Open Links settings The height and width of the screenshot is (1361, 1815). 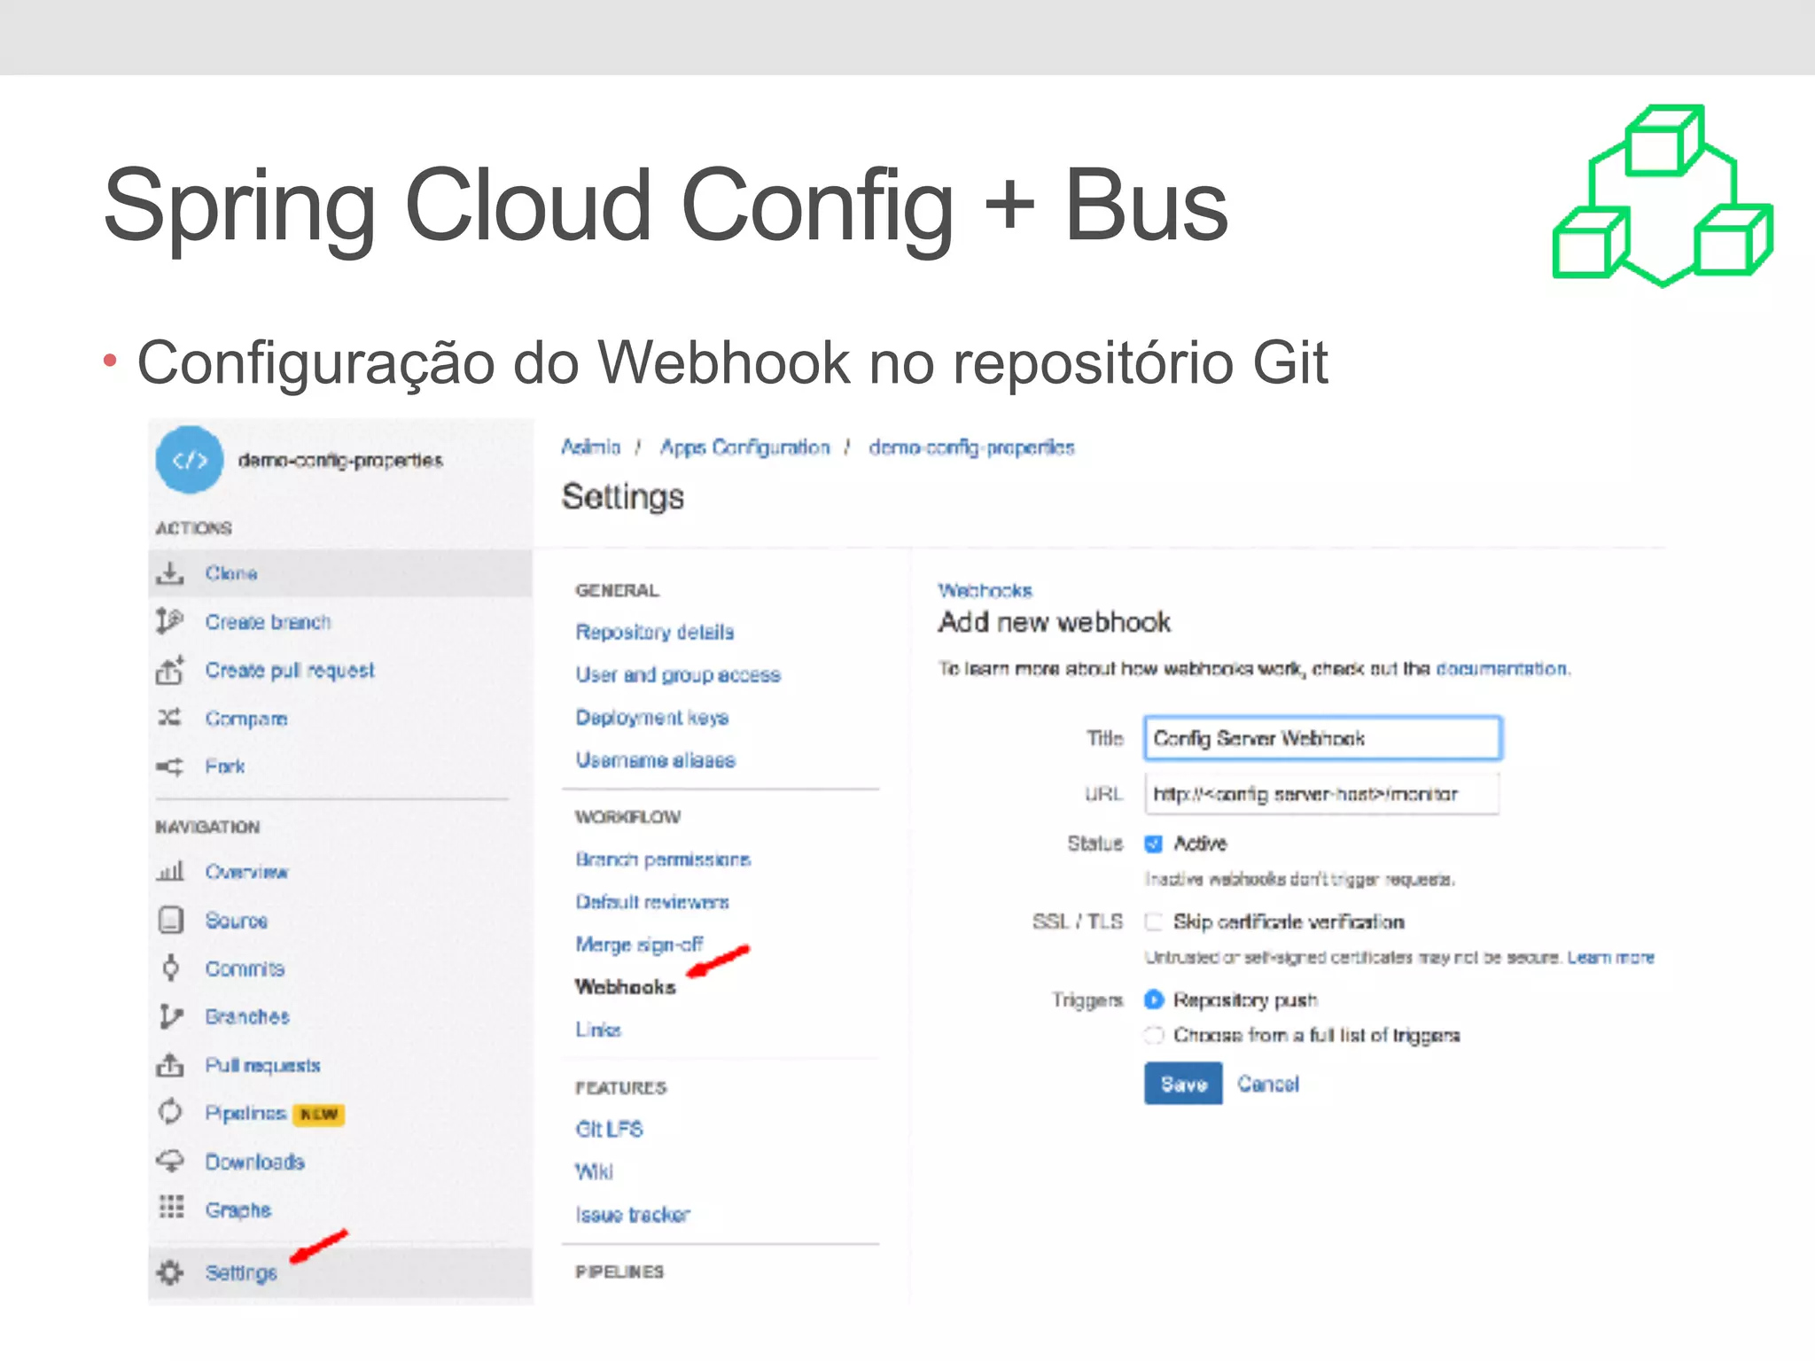click(598, 1030)
